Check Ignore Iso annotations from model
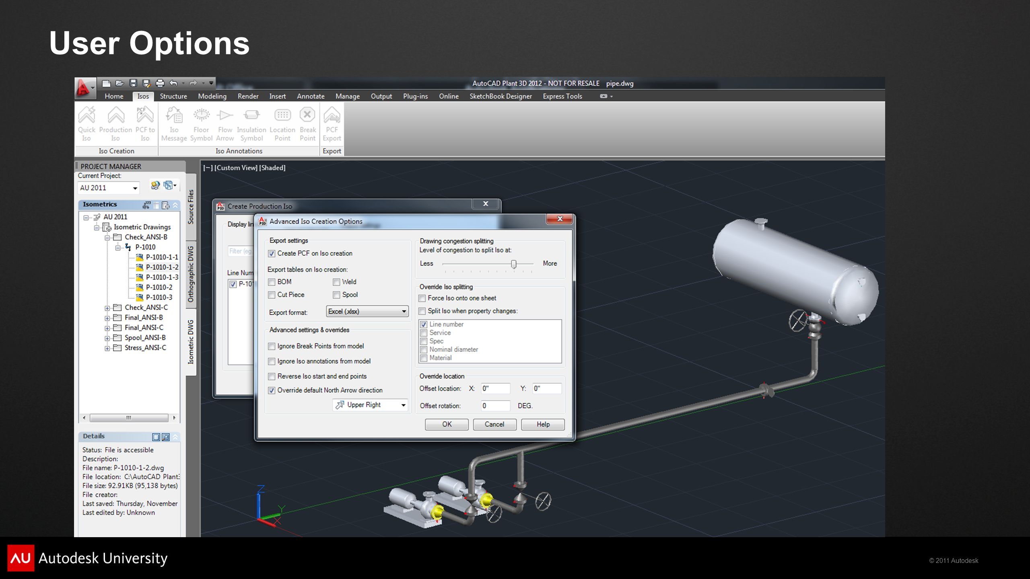This screenshot has width=1030, height=579. (x=272, y=361)
